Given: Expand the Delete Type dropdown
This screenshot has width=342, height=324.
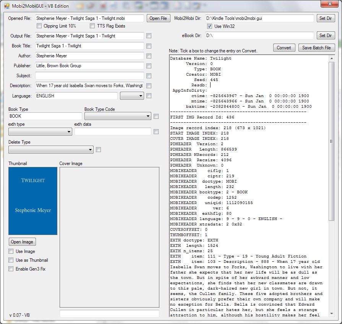Looking at the screenshot, I should [x=51, y=149].
